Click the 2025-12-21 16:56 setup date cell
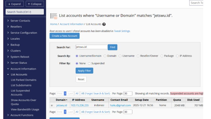 pos(143,105)
